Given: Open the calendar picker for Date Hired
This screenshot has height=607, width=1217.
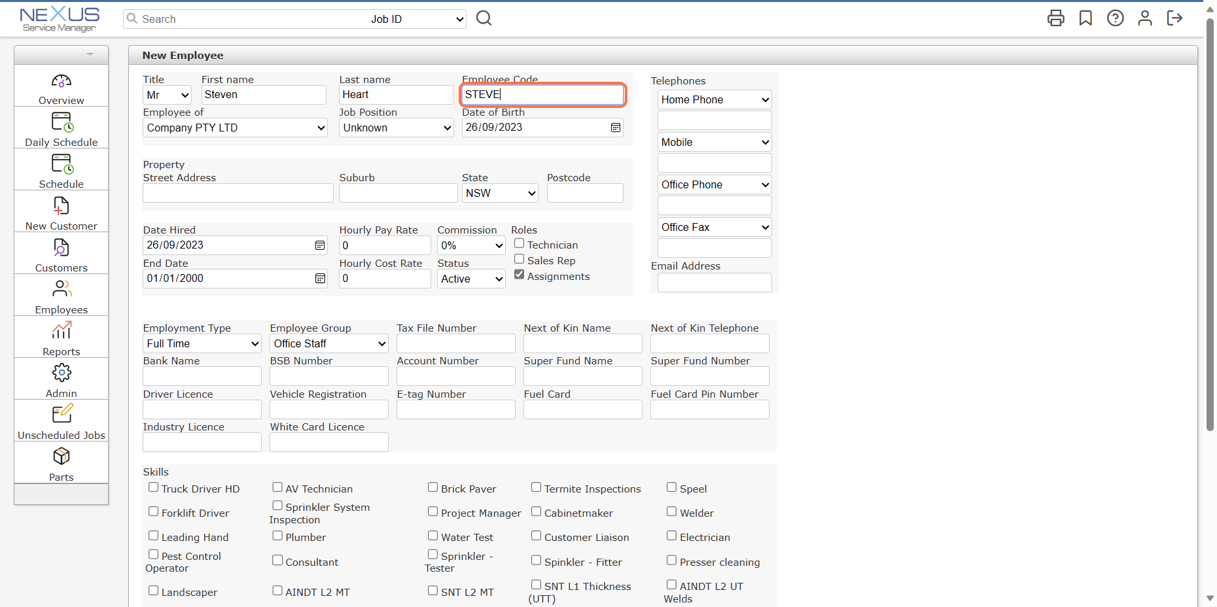Looking at the screenshot, I should point(319,245).
